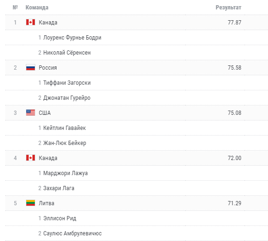Open athlete Кейтлин Гавайек
The image size is (268, 241).
pos(64,128)
